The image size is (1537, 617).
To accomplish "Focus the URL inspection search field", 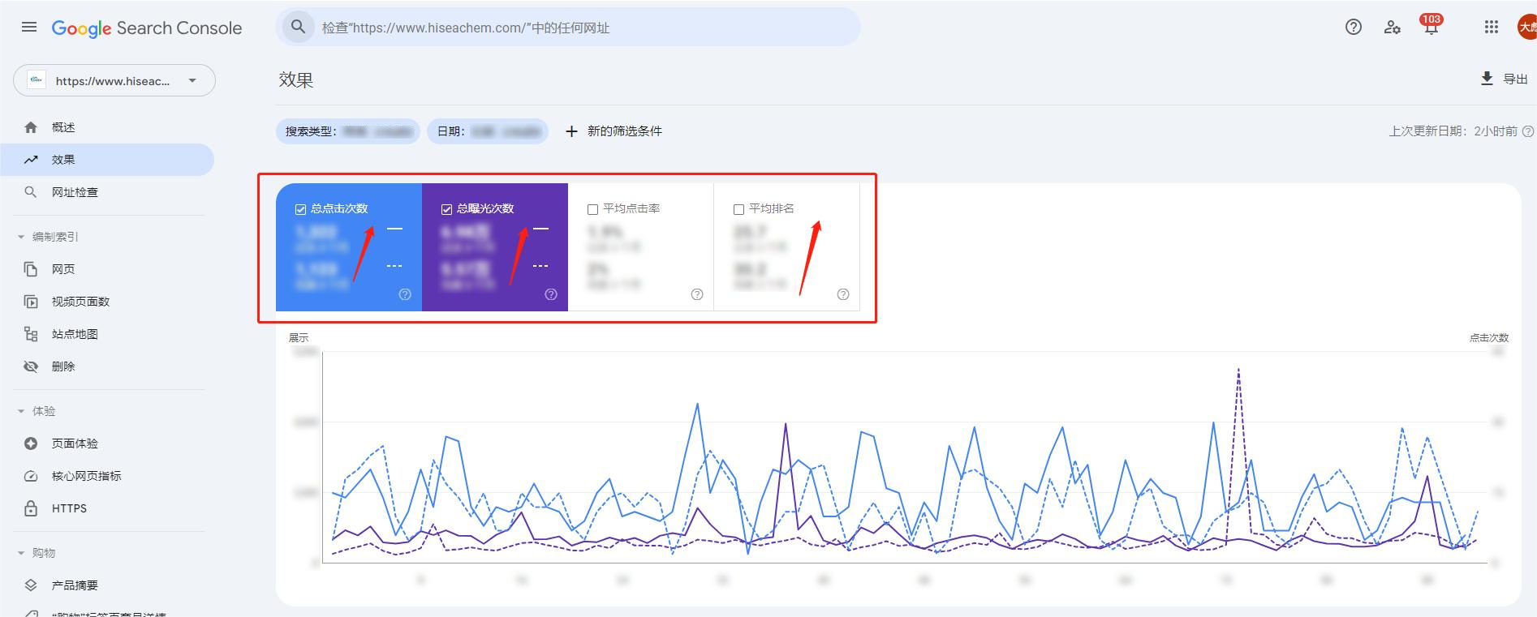I will pos(568,28).
